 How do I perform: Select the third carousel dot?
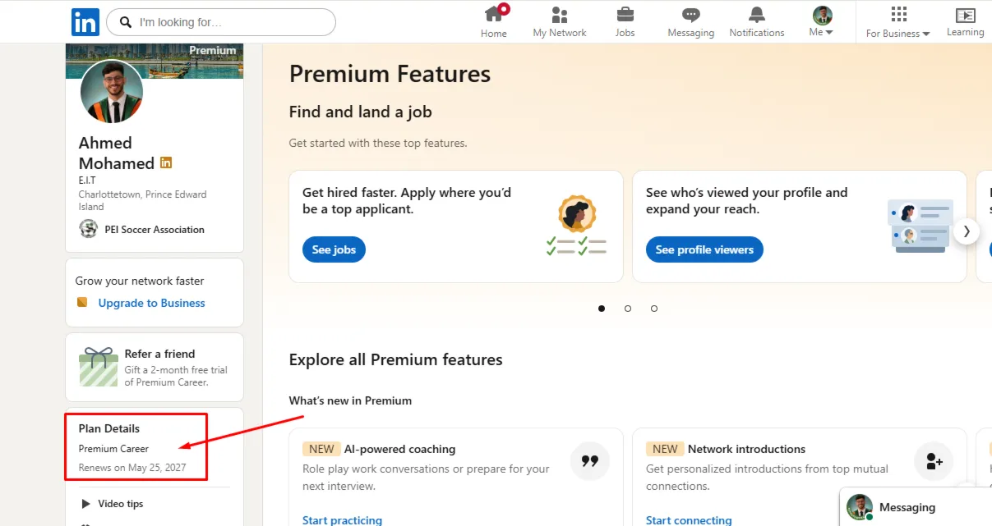pyautogui.click(x=654, y=309)
